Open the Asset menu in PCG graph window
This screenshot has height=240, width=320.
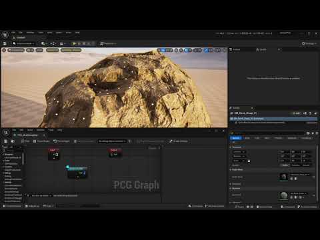[30, 130]
